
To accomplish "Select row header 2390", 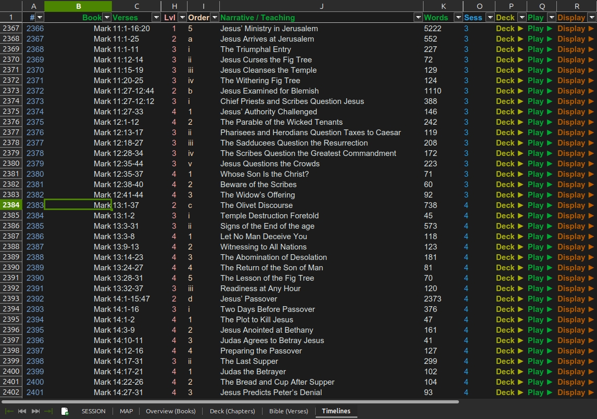I will click(11, 267).
